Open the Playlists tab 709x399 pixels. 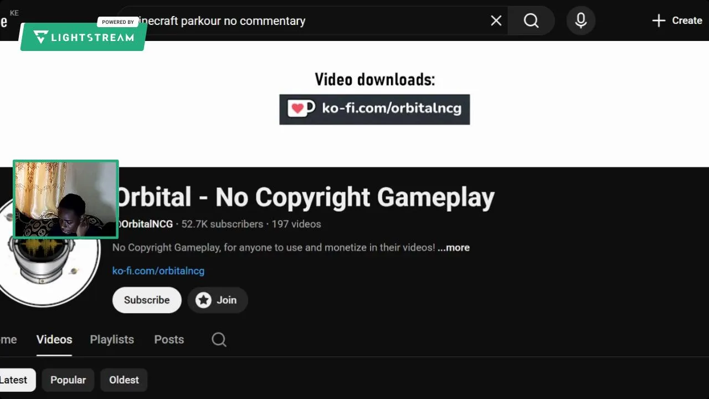pos(112,339)
